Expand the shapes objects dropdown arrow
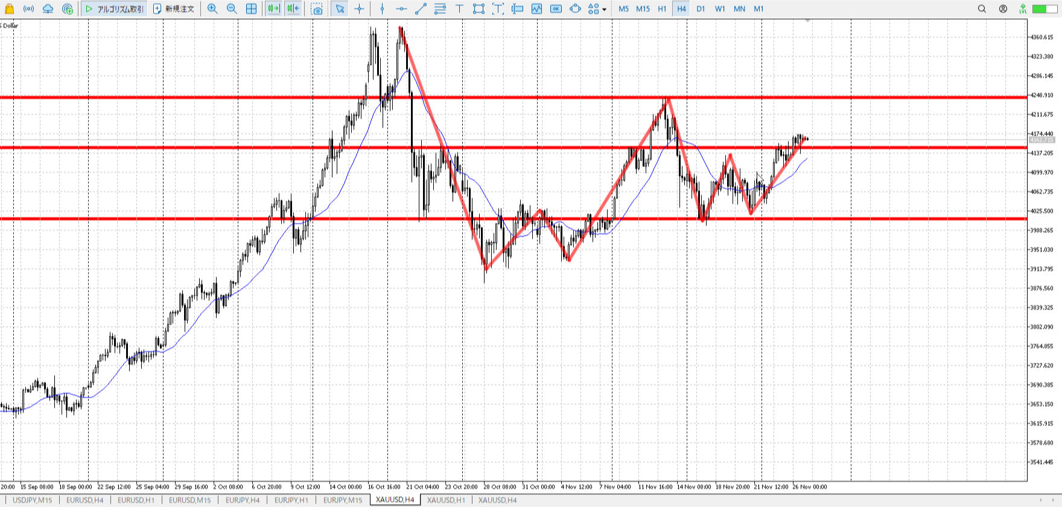Image resolution: width=1062 pixels, height=507 pixels. [x=604, y=9]
